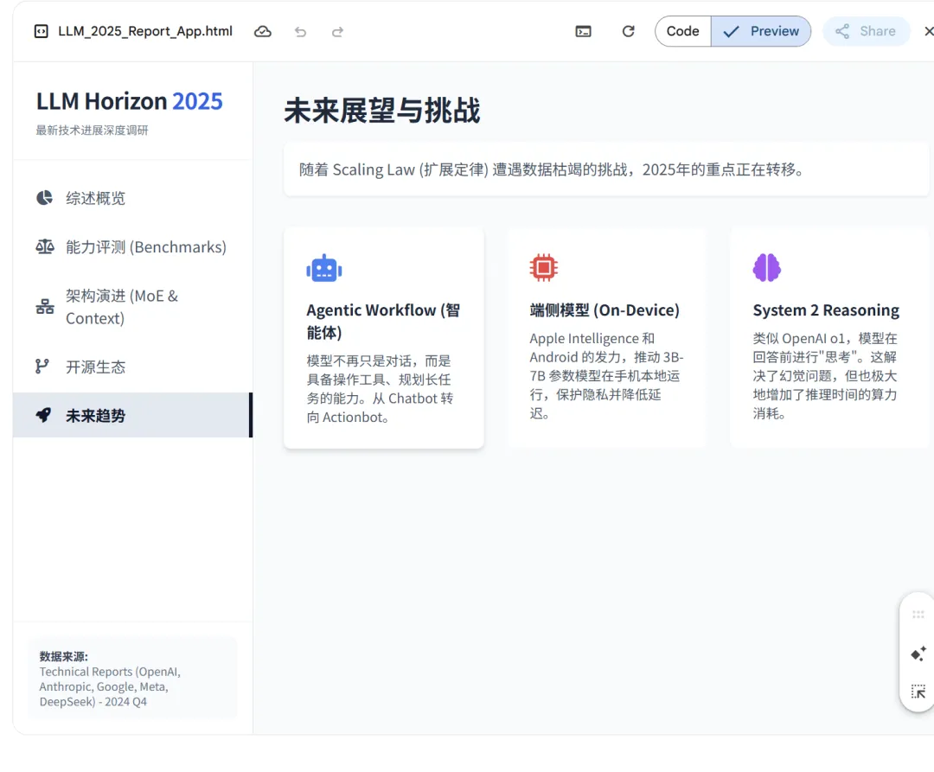
Task: Click the chip icon on On-Device card
Action: (544, 268)
